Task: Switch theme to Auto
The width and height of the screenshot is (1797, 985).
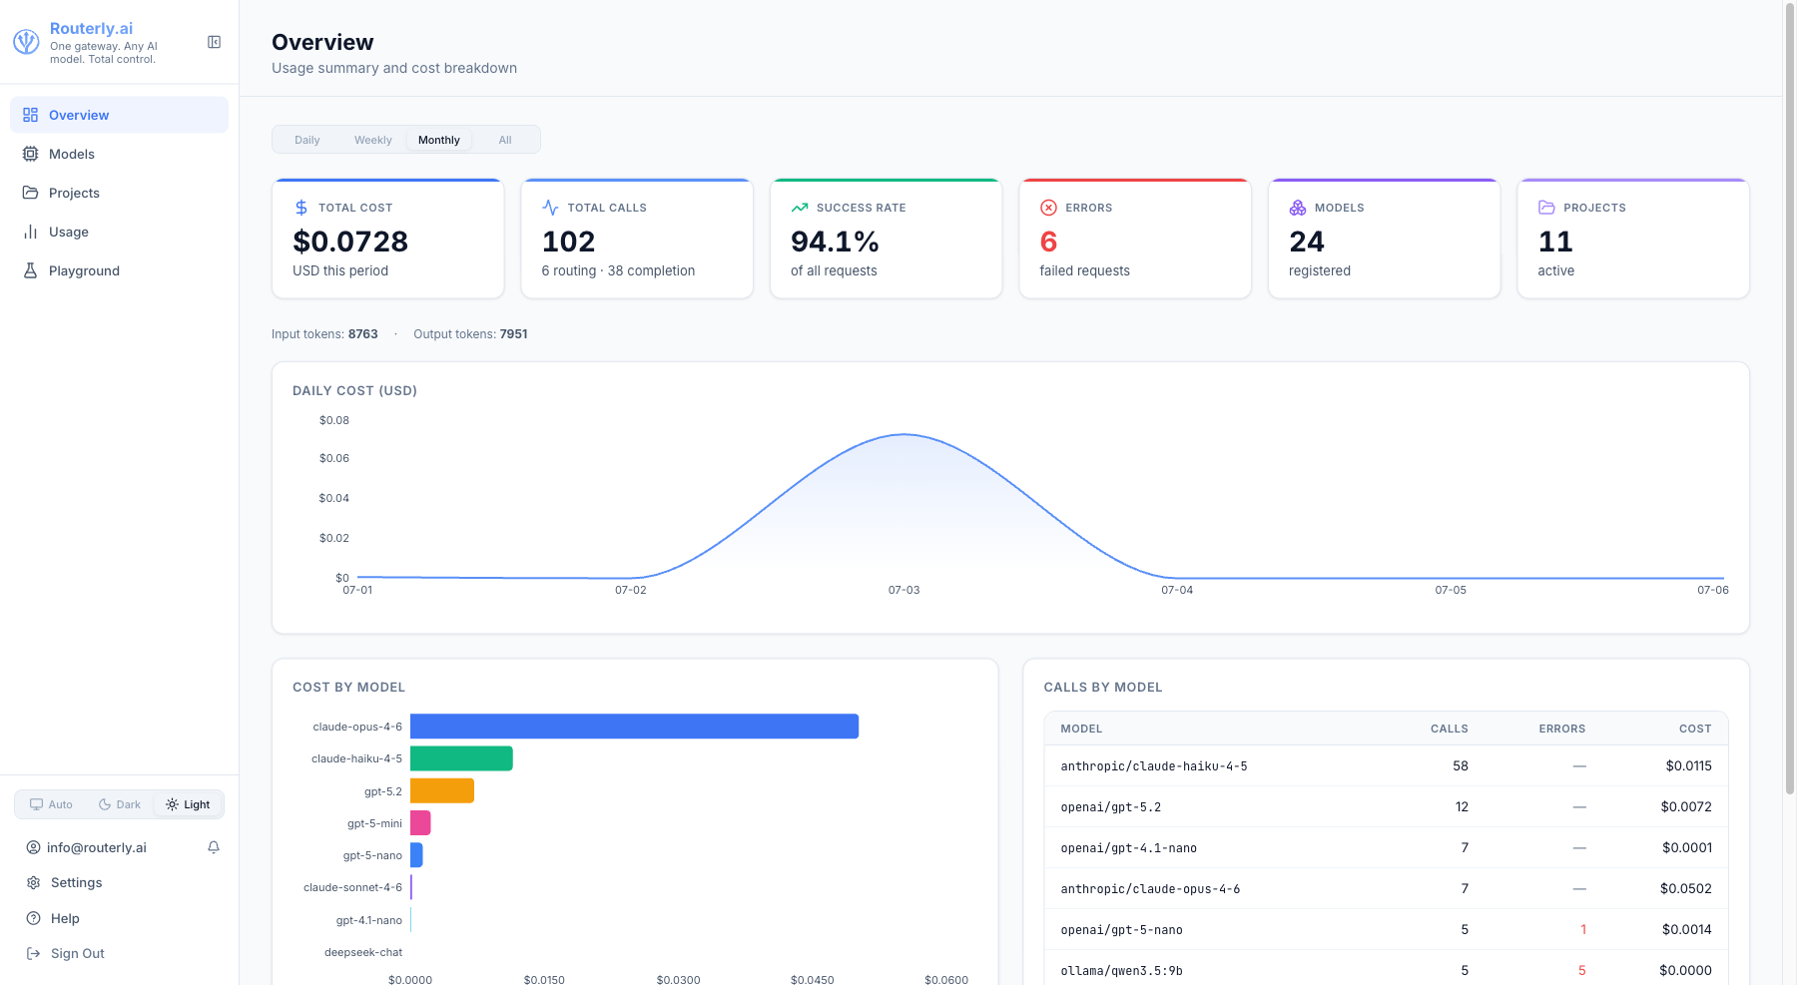Action: [x=51, y=804]
